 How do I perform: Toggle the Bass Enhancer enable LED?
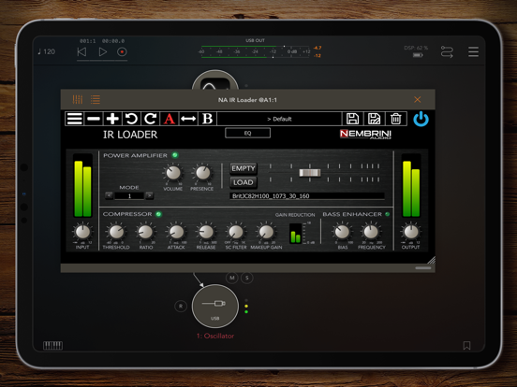[387, 214]
